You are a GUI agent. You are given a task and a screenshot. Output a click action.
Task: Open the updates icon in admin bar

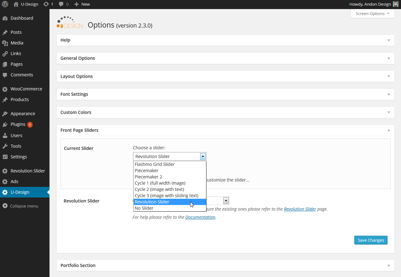click(x=46, y=4)
